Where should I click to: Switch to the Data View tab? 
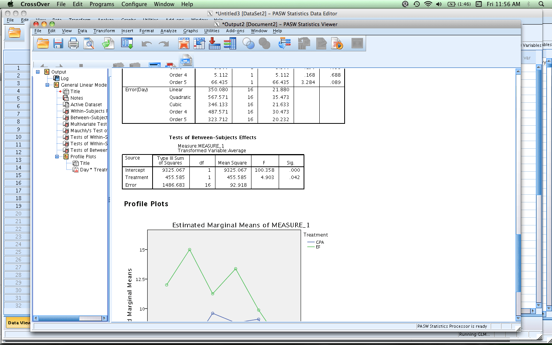click(x=18, y=323)
